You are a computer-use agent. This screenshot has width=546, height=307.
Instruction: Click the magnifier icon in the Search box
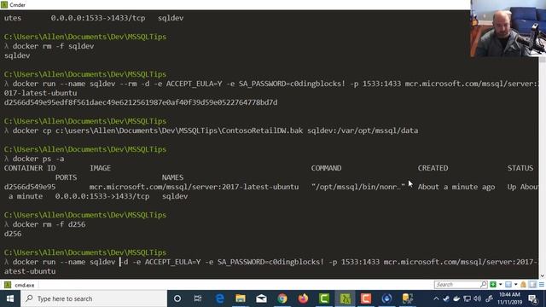(x=484, y=285)
